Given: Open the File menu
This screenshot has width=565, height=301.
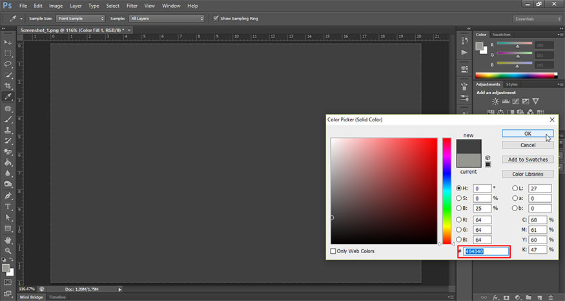Looking at the screenshot, I should (23, 6).
